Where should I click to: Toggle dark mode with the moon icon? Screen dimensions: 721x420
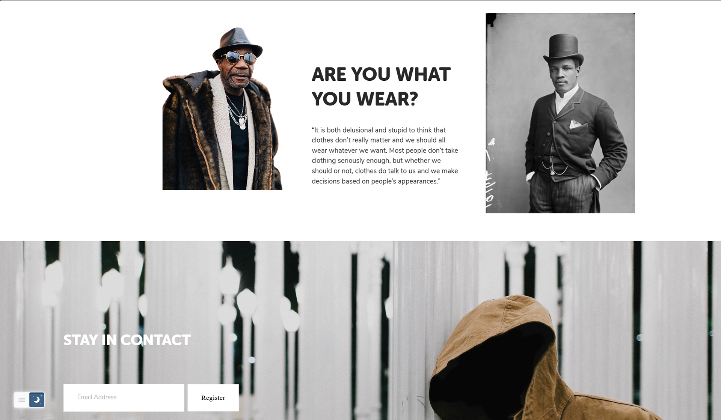(37, 400)
